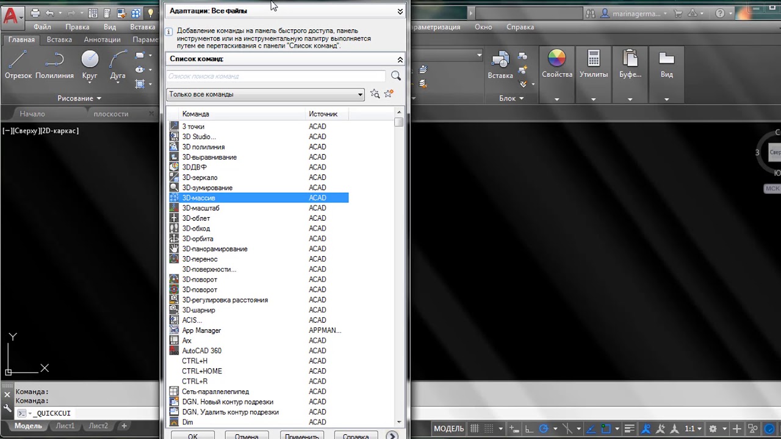Screen dimensions: 781x439
Task: Open the Утилиты calculator panel
Action: pyautogui.click(x=594, y=65)
